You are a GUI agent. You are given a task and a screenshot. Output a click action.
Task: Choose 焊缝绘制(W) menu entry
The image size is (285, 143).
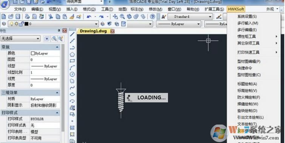(x=248, y=104)
